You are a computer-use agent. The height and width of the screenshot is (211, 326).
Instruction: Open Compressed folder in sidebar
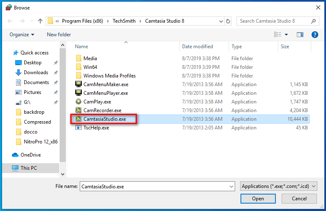37,122
